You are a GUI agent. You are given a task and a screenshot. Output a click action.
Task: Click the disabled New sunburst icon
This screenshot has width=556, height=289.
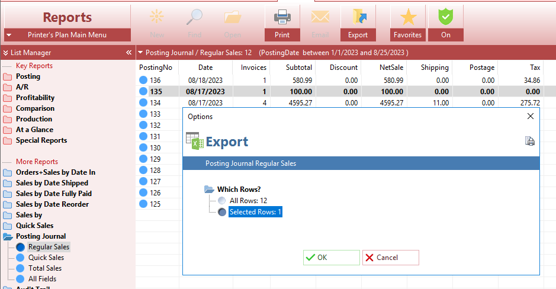click(x=156, y=17)
